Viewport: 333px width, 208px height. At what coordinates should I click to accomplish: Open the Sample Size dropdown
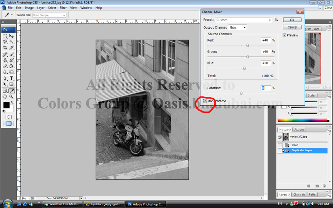(x=49, y=15)
